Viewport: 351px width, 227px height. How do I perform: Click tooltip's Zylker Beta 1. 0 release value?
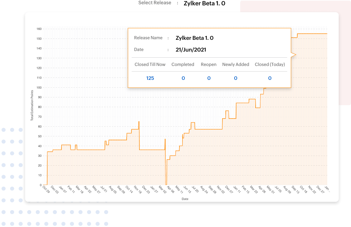(194, 38)
